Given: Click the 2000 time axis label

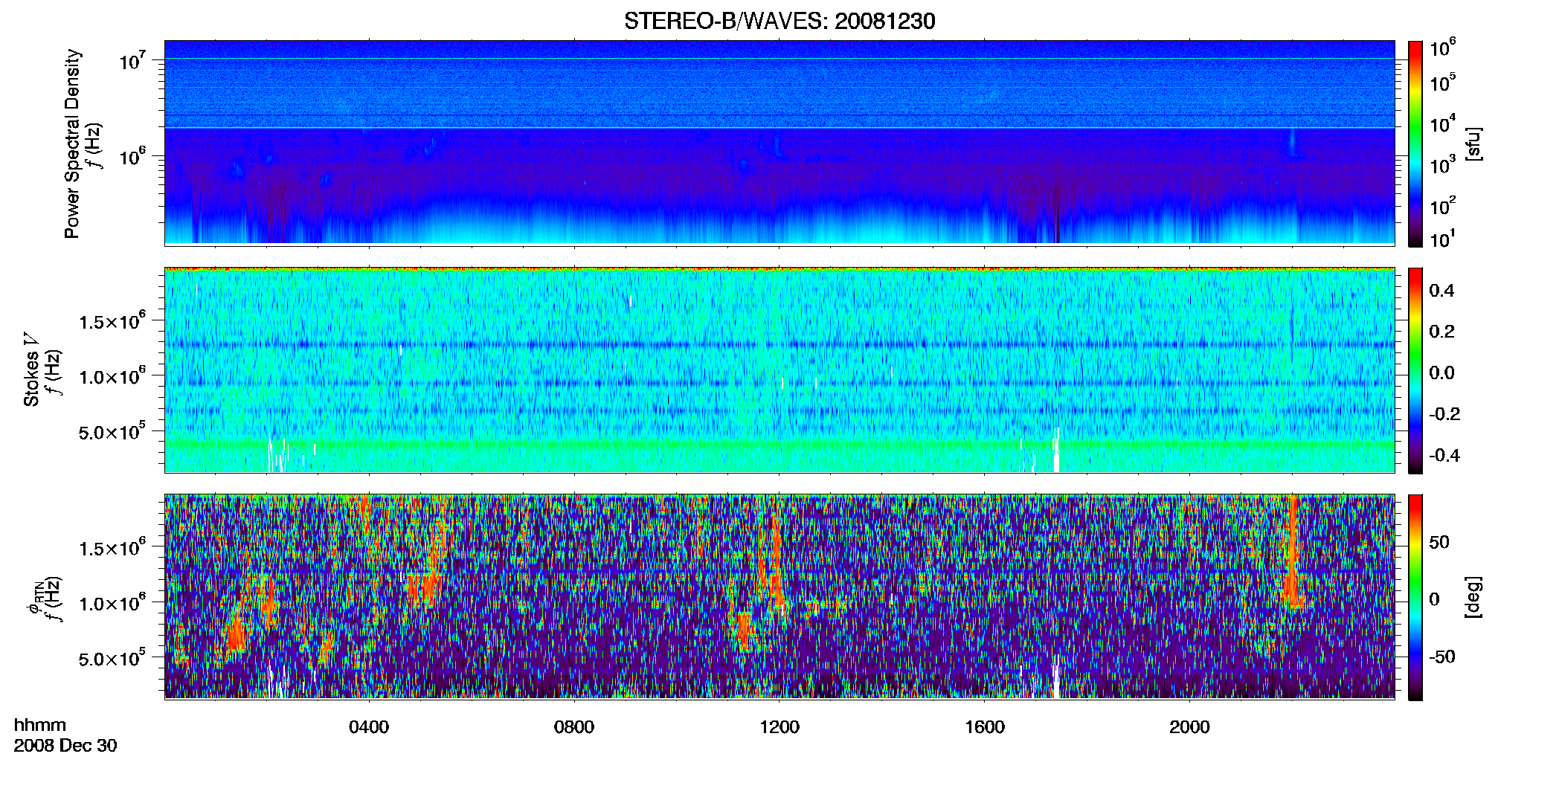Looking at the screenshot, I should [x=1189, y=727].
